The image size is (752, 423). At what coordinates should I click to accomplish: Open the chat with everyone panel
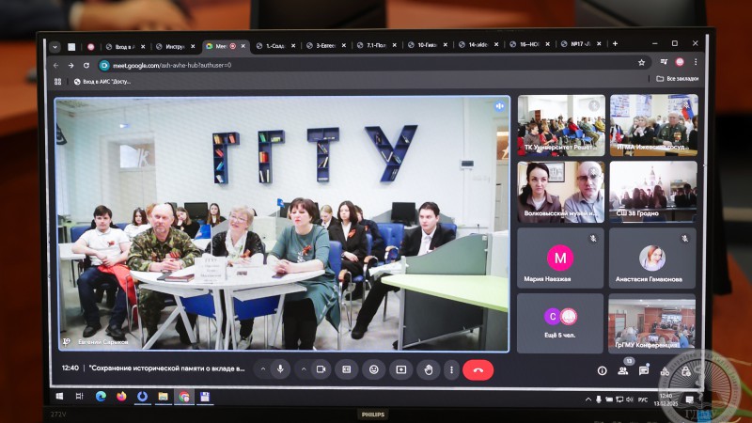(x=644, y=370)
